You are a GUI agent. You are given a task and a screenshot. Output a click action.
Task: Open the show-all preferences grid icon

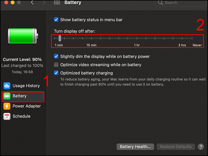[x=57, y=3]
